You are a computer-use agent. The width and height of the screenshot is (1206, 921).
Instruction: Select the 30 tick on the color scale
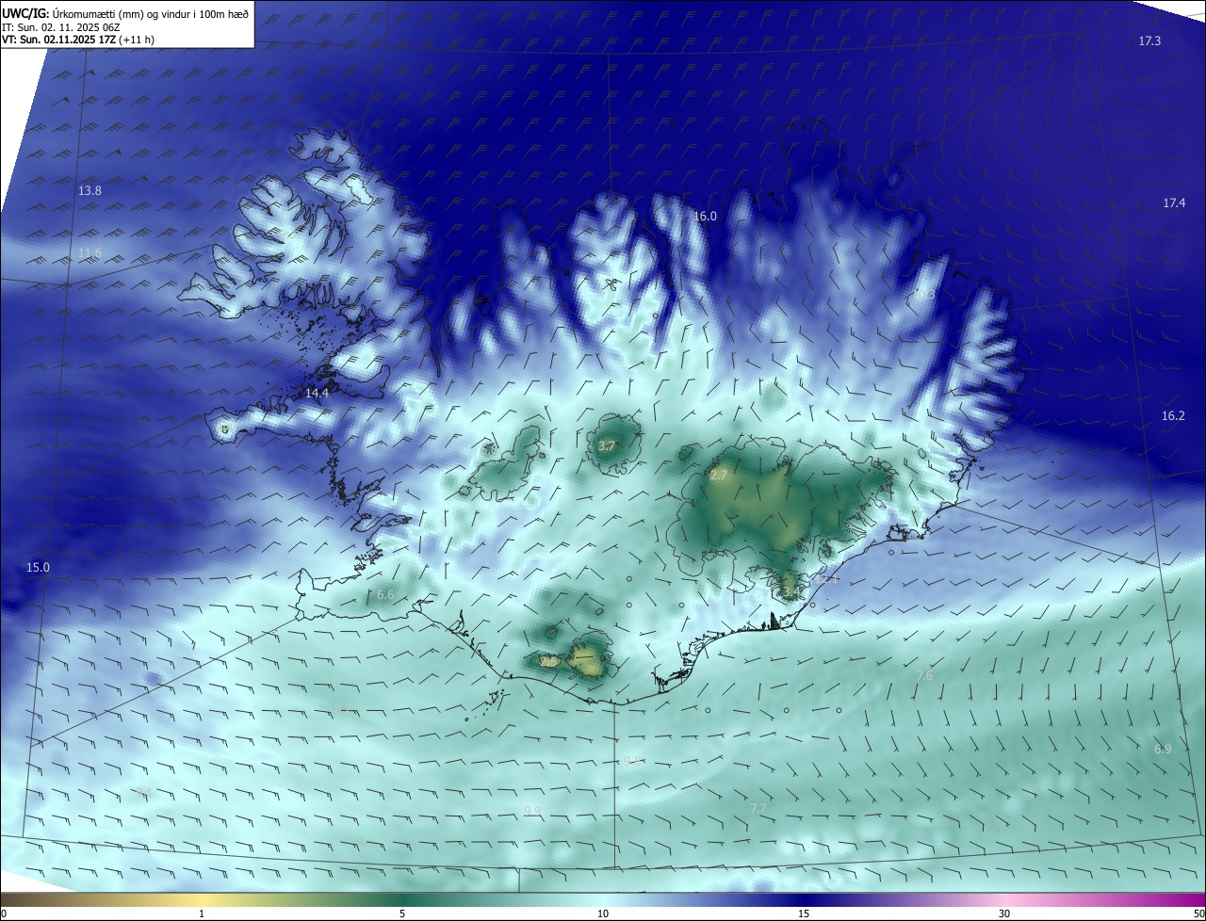[x=1004, y=913]
